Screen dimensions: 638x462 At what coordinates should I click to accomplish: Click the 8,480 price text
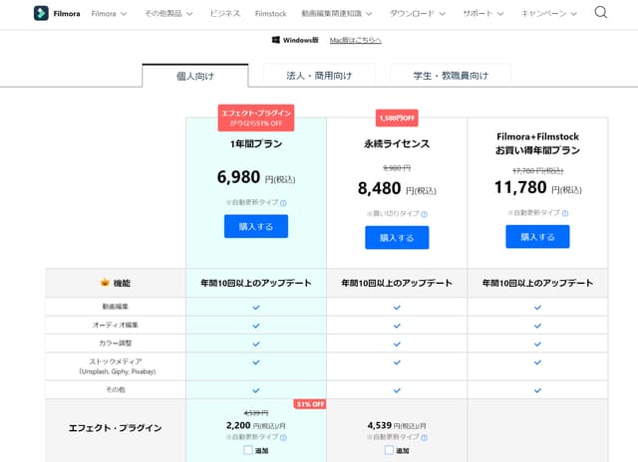(x=379, y=188)
